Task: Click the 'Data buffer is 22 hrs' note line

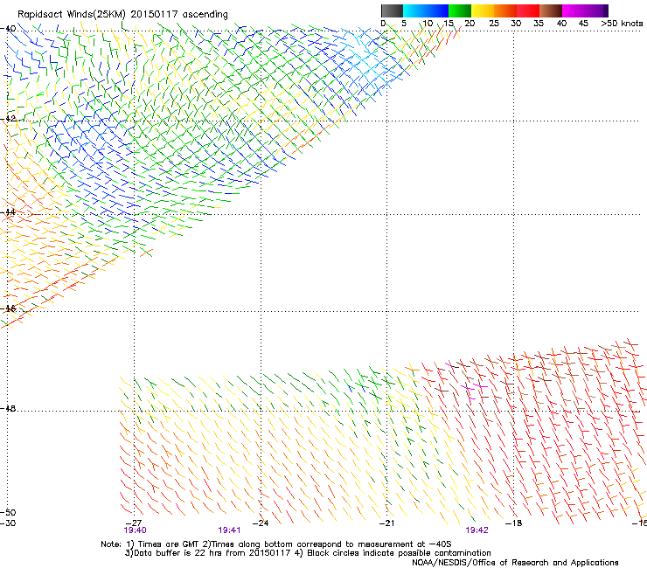Action: (x=308, y=553)
